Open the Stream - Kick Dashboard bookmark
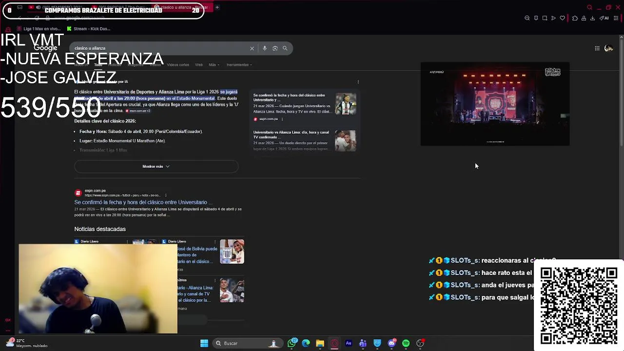624x351 pixels. (x=88, y=29)
